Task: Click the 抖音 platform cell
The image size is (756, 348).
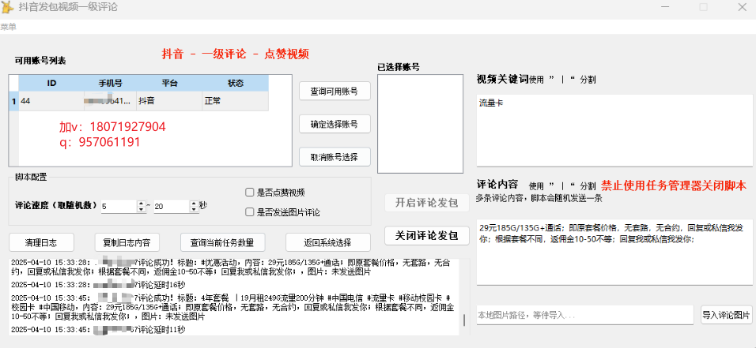Action: pos(169,101)
